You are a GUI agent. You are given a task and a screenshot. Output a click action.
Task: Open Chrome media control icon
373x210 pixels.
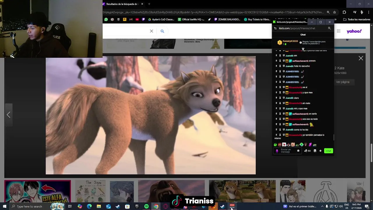pos(355,12)
